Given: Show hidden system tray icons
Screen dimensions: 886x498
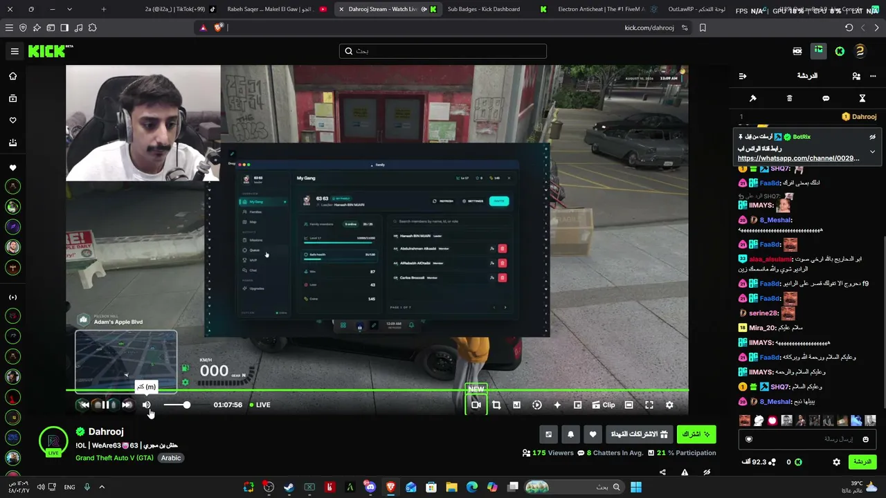Looking at the screenshot, I should [x=102, y=487].
